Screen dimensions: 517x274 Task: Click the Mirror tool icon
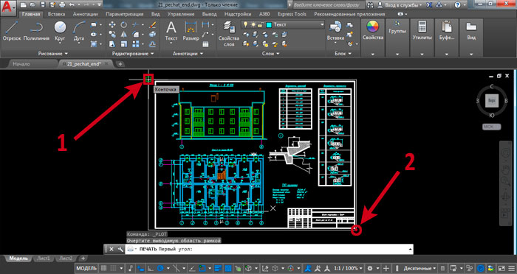[123, 34]
